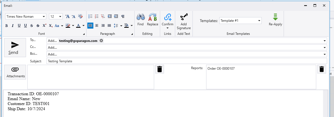Viewport: 334px width, 117px height.
Task: Open the font size 12 dropdown
Action: [60, 17]
